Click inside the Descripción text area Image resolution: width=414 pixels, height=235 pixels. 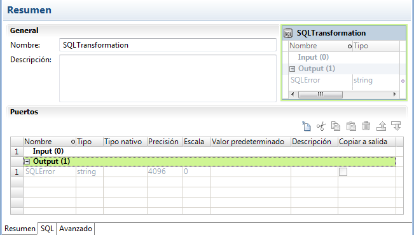point(168,78)
